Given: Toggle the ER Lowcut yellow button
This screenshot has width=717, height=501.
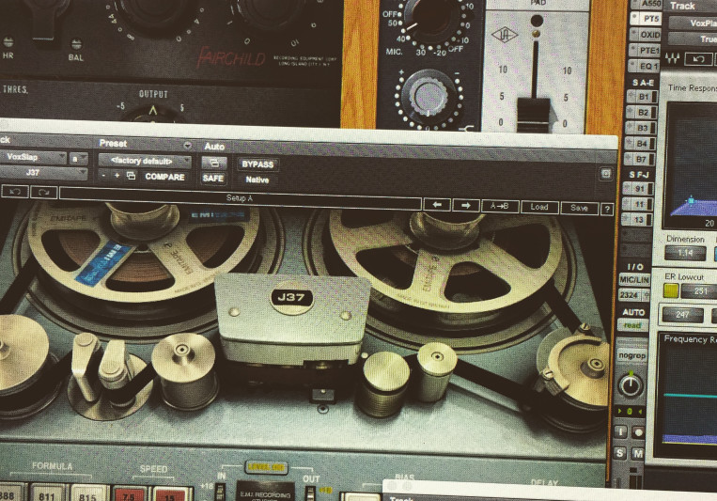Looking at the screenshot, I should coord(671,291).
